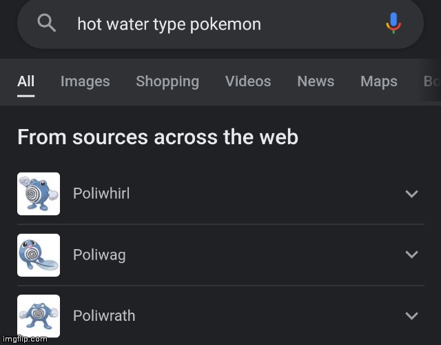This screenshot has height=345, width=441.
Task: Open the Poliwrath text link
Action: tap(104, 316)
